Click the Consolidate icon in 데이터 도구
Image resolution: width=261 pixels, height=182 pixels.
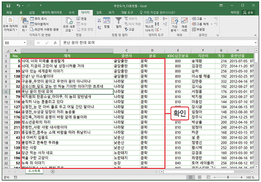click(x=165, y=19)
